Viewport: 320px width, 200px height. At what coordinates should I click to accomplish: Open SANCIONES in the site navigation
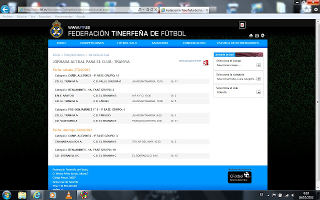tap(160, 43)
